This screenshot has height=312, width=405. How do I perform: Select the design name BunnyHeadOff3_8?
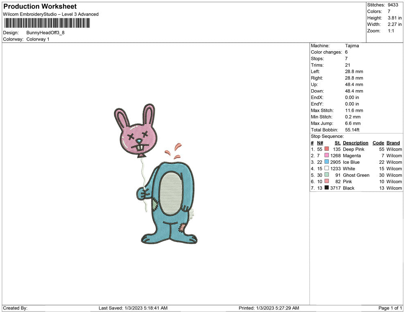coord(45,32)
